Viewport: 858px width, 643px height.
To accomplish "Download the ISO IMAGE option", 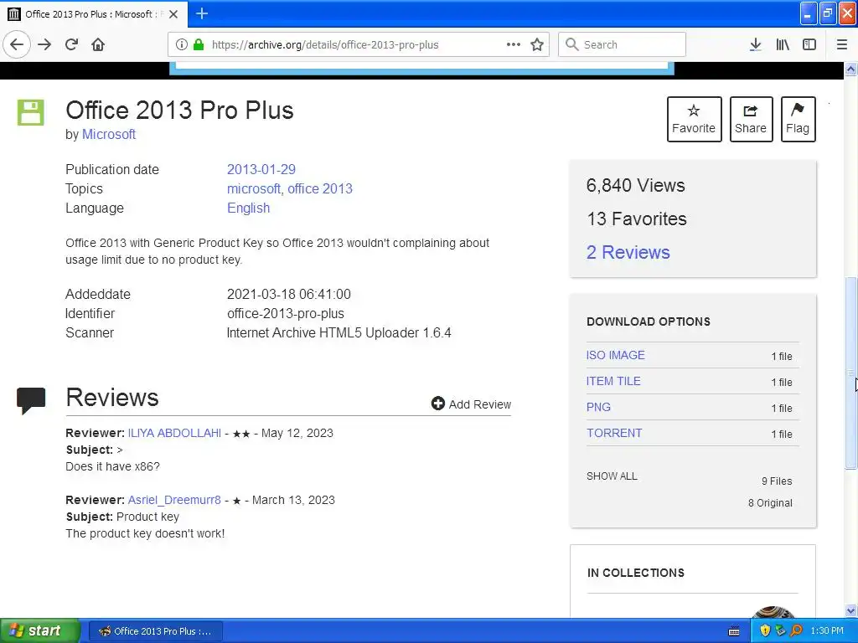I will 615,355.
